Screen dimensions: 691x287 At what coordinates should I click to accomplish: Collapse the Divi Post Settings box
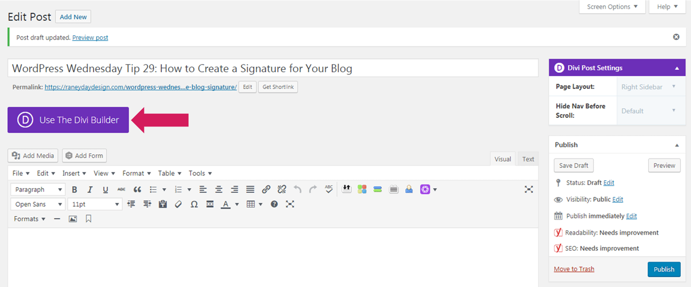pos(677,68)
